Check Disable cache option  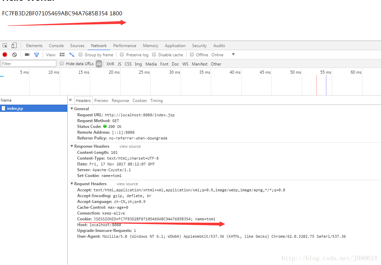point(154,55)
